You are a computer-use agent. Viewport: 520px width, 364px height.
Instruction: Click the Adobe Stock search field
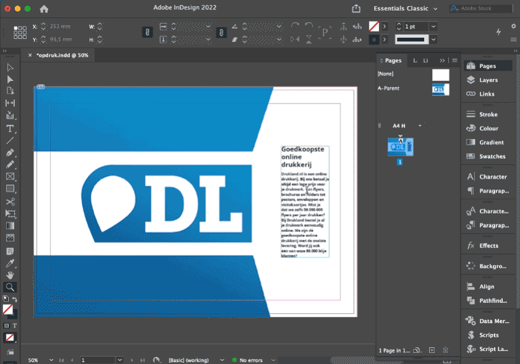click(481, 8)
